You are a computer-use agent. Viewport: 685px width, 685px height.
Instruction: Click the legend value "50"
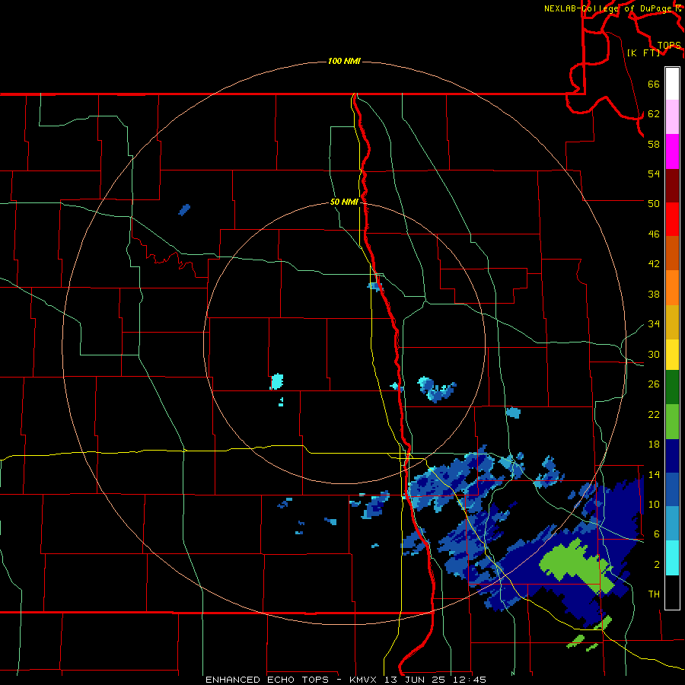click(x=654, y=203)
